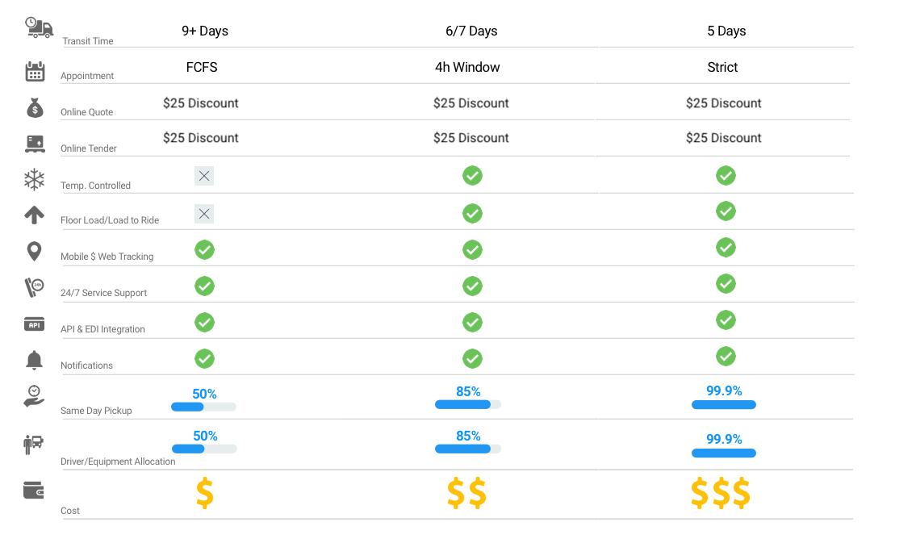Select the Mobile Web Tracking pin icon
This screenshot has height=543, width=916.
pyautogui.click(x=35, y=252)
